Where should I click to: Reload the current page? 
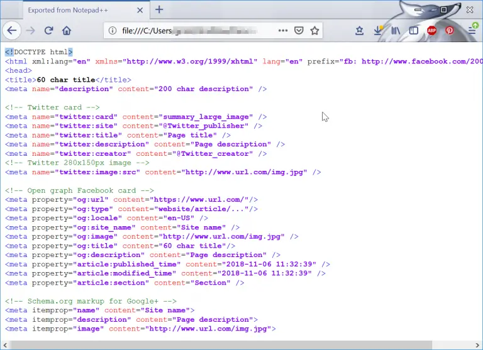click(48, 30)
